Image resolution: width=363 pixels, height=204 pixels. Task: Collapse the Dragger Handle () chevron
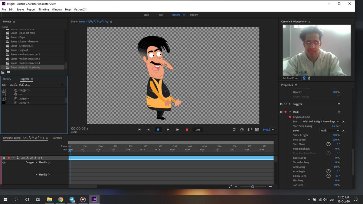[x=37, y=162]
